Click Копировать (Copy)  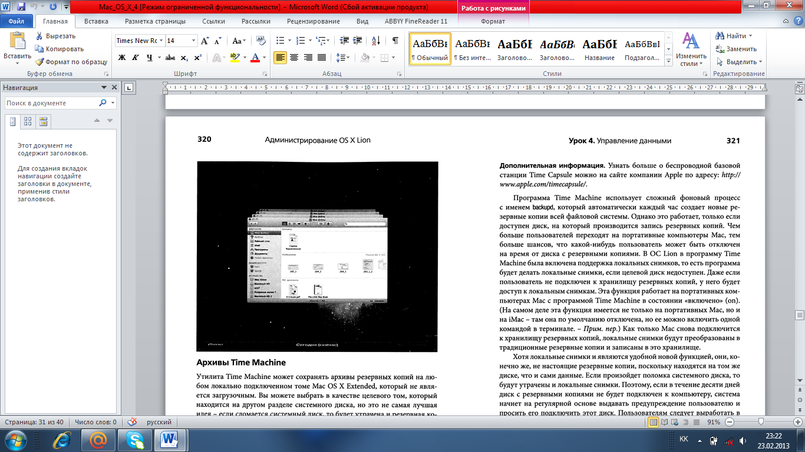click(59, 49)
